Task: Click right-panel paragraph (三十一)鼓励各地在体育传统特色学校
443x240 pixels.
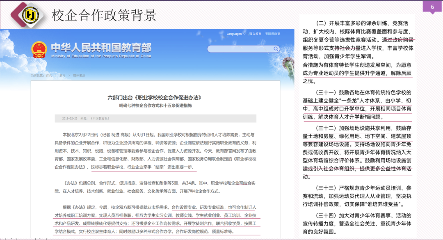Action: pos(357,105)
